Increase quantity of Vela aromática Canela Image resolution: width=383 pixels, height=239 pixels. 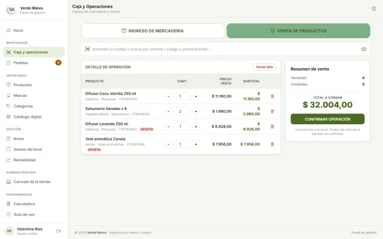(196, 144)
